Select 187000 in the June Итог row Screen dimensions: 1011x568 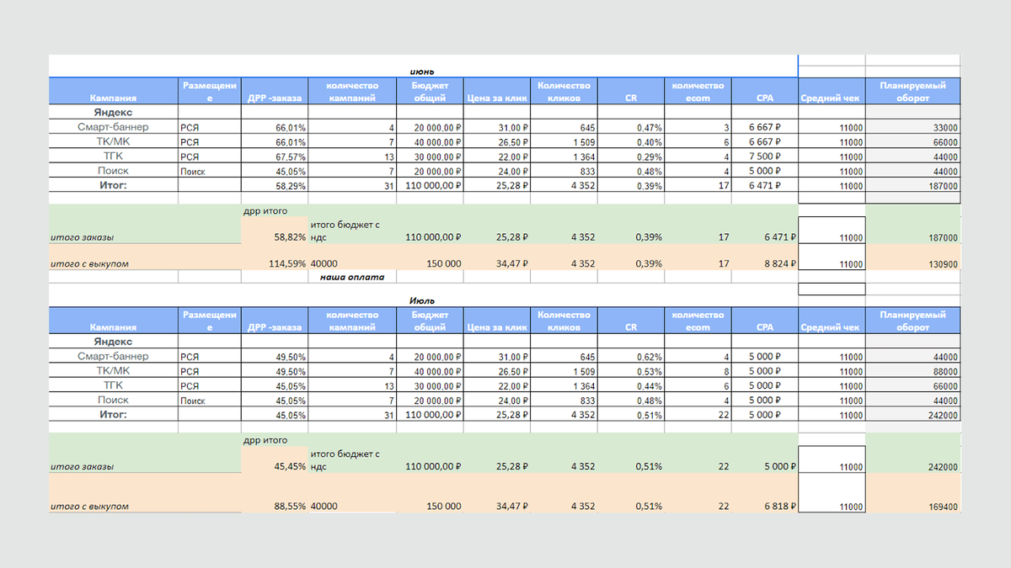click(x=912, y=186)
